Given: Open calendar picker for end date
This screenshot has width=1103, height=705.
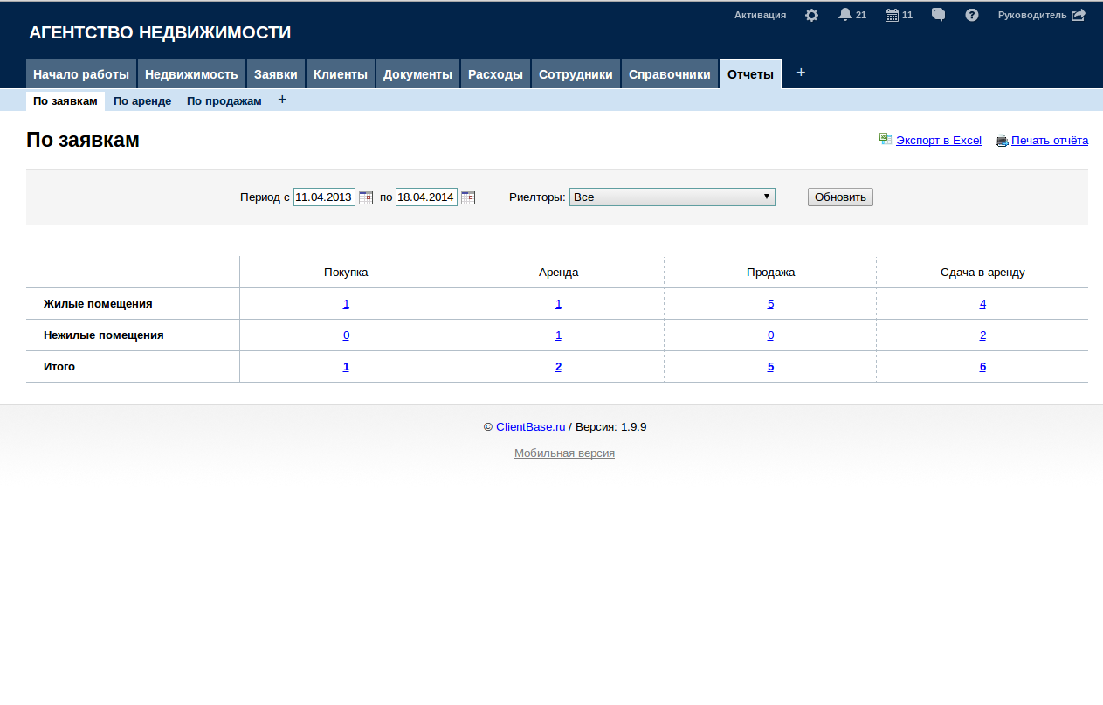Looking at the screenshot, I should coord(468,197).
